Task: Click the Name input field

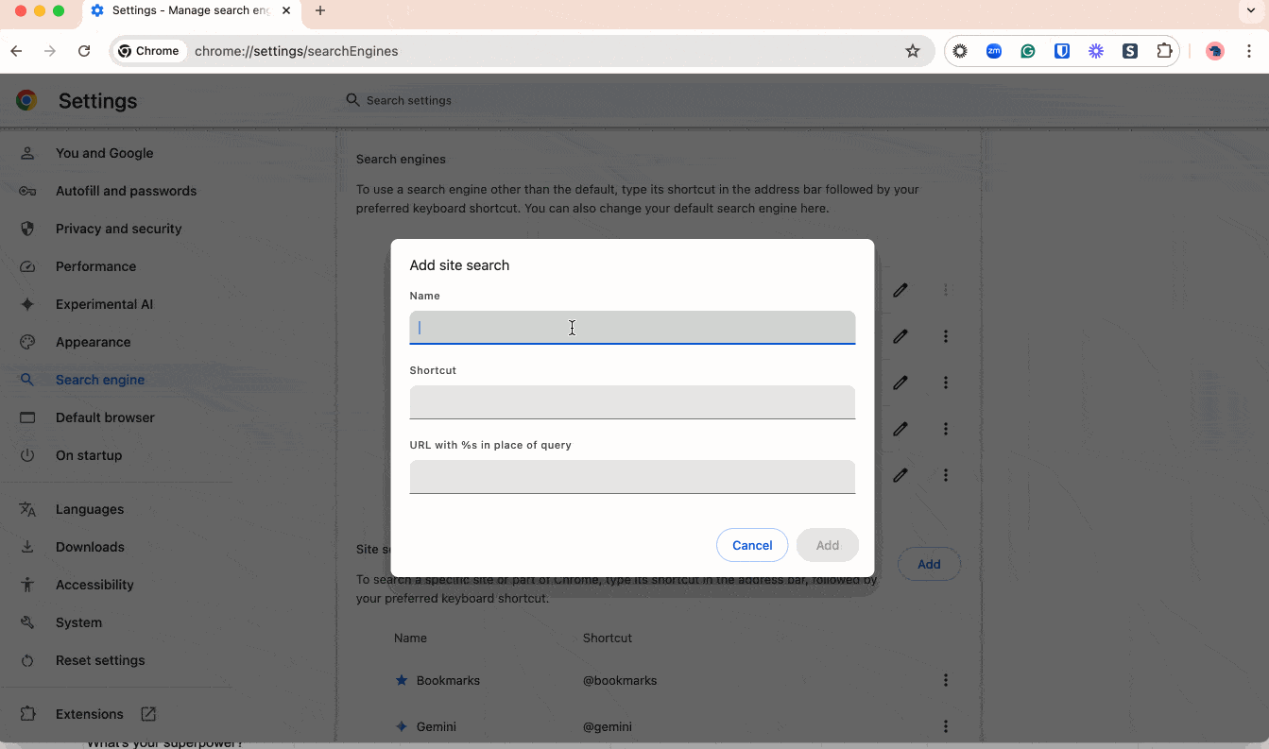Action: [x=632, y=328]
